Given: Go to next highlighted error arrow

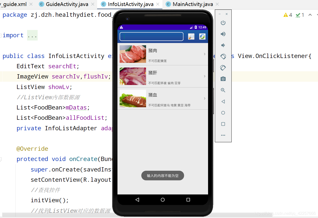Looking at the screenshot, I should [317, 15].
